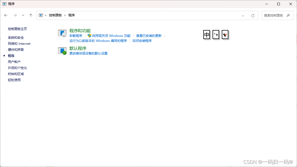Expand the chevron before 控制面板 breadcrumb
297x167 pixels.
[x=46, y=15]
